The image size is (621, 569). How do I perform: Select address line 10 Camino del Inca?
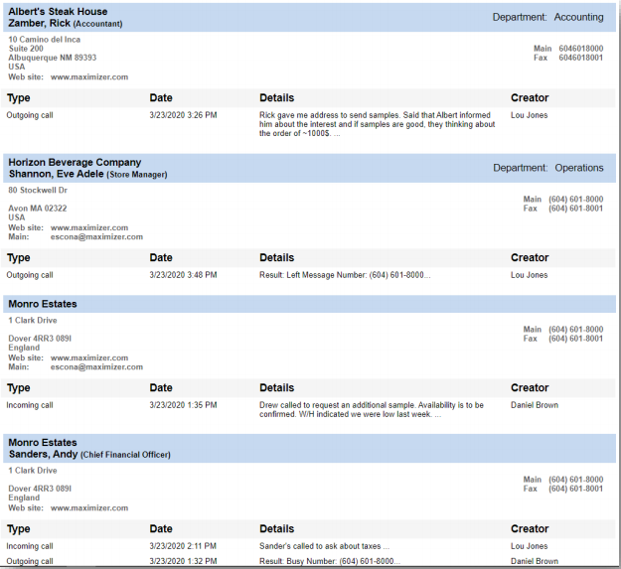click(x=45, y=40)
